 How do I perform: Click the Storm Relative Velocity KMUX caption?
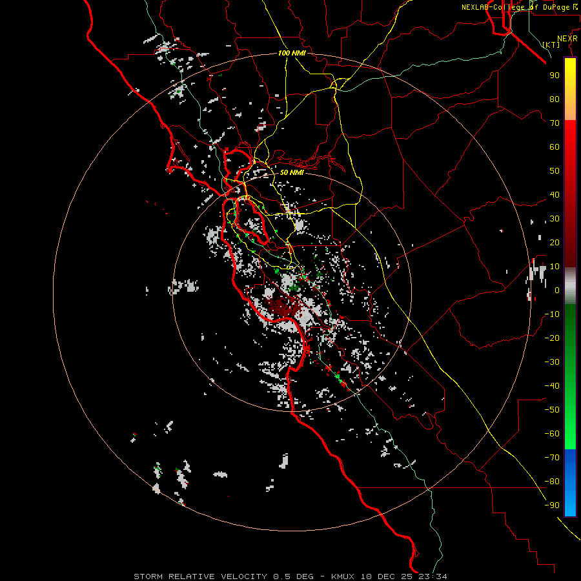pos(290,576)
